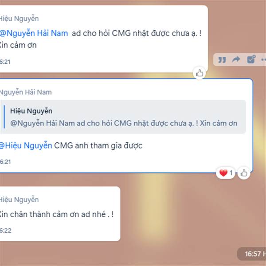Forward the message with the share arrow
266x266 pixels.
point(236,59)
